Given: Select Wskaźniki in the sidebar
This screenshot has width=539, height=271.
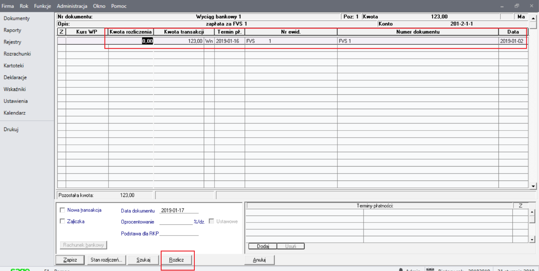Looking at the screenshot, I should tap(15, 89).
